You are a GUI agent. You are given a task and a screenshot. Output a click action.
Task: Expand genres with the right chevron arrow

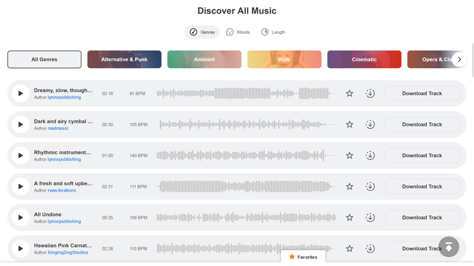(x=459, y=60)
